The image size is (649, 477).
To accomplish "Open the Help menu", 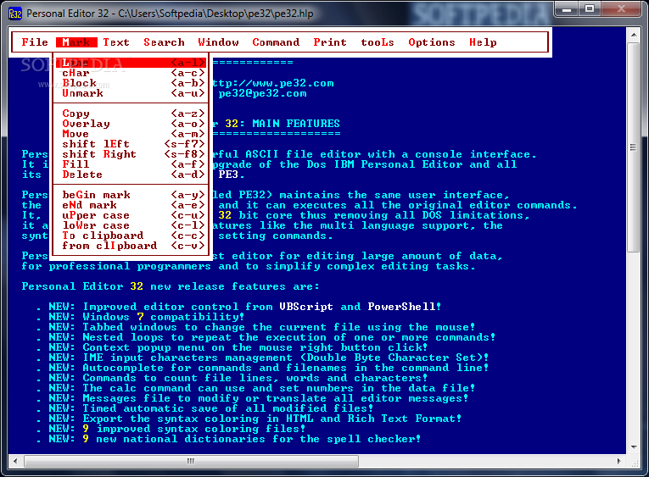I will (483, 42).
